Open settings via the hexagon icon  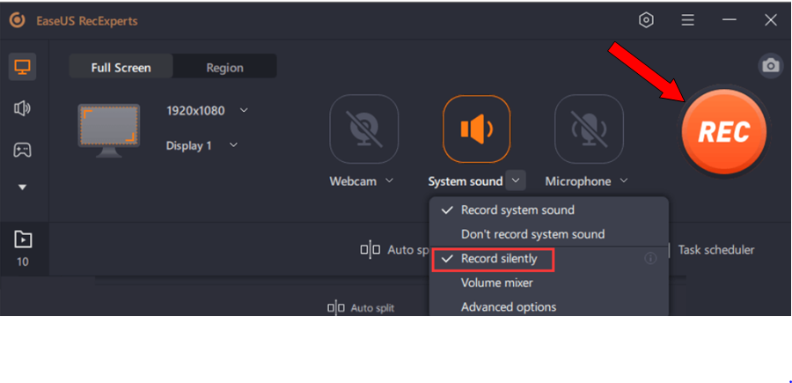coord(647,20)
